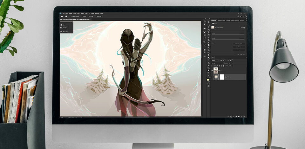Select the Eyedropper tool
Image resolution: width=305 pixels, height=149 pixels.
208,37
